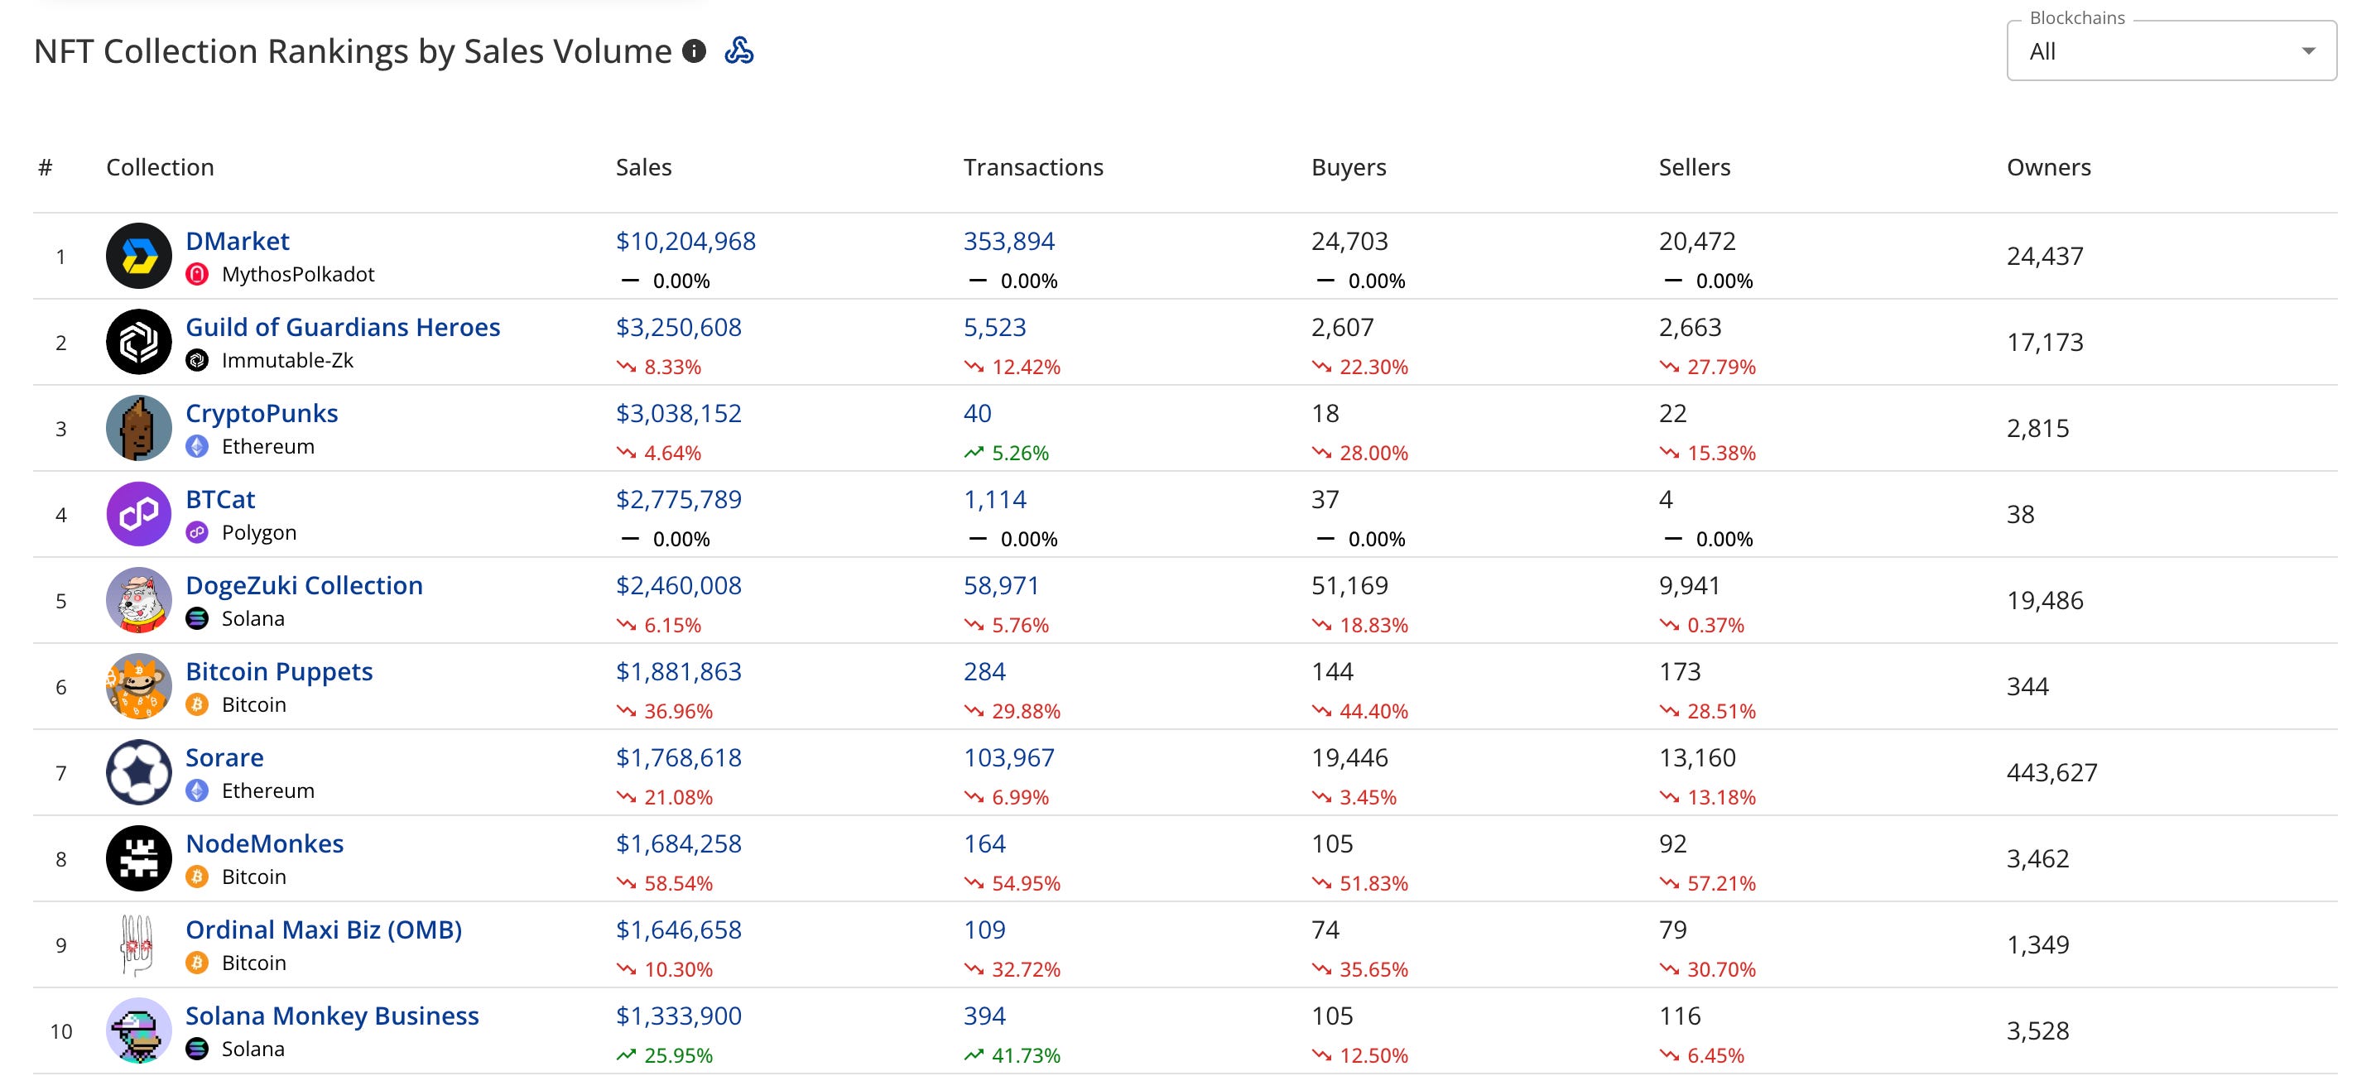The width and height of the screenshot is (2376, 1076).
Task: Click the CryptoPunks avatar thumbnail
Action: coord(138,429)
